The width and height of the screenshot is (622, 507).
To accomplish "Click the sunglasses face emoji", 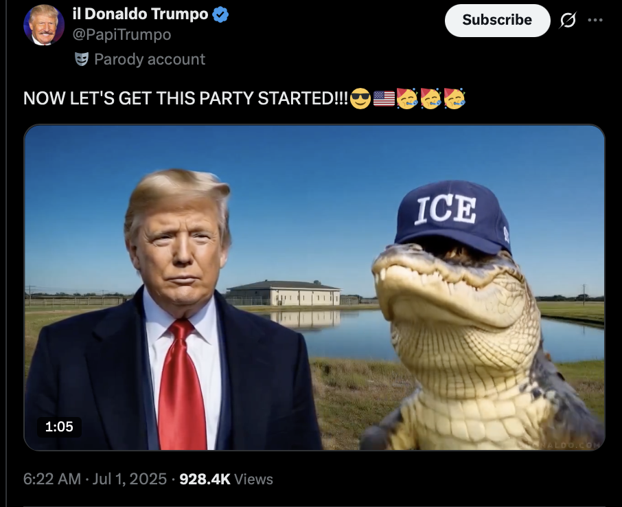I will click(360, 98).
